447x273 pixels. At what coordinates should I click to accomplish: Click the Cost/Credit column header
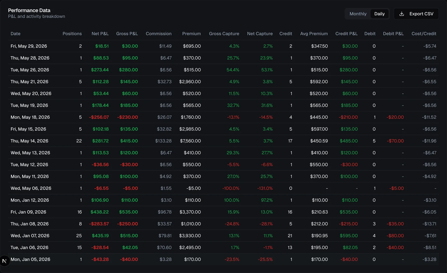[x=424, y=34]
